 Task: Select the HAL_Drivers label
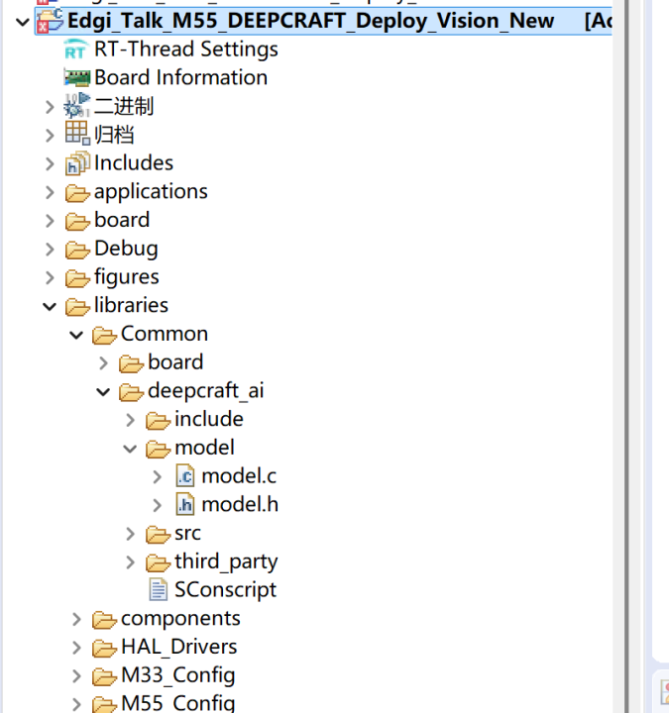point(179,647)
